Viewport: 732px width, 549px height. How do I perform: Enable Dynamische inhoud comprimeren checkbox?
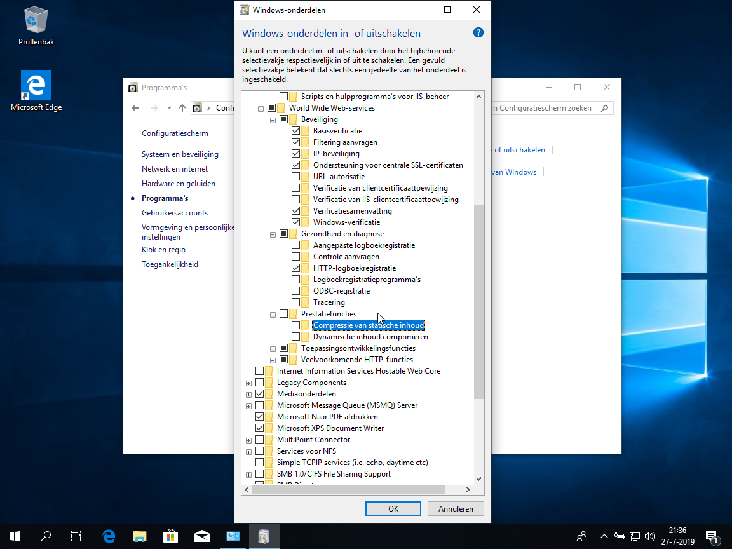pos(295,337)
